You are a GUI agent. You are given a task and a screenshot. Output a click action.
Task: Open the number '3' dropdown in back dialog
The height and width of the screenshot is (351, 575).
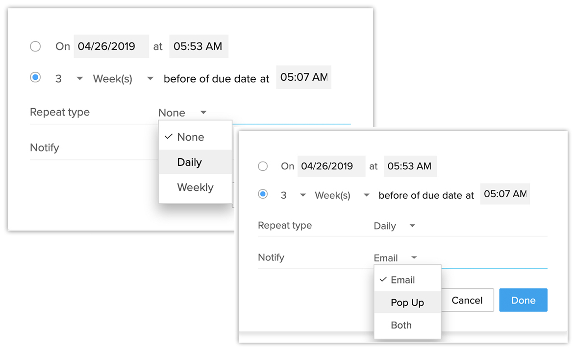pos(79,78)
